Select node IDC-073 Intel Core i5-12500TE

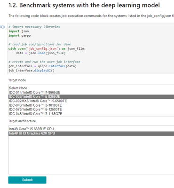pyautogui.click(x=91, y=110)
